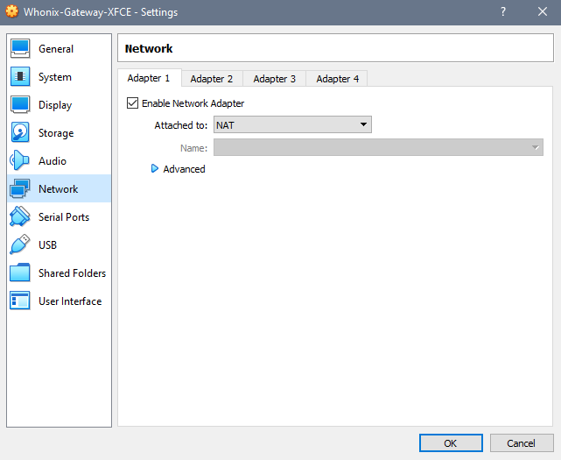Select the Audio speaker icon

tap(20, 161)
